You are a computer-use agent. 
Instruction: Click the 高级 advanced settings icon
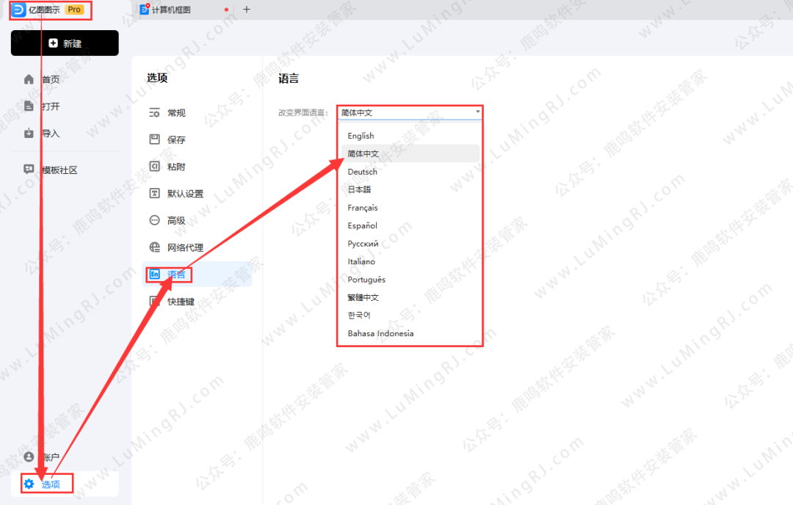coord(155,220)
